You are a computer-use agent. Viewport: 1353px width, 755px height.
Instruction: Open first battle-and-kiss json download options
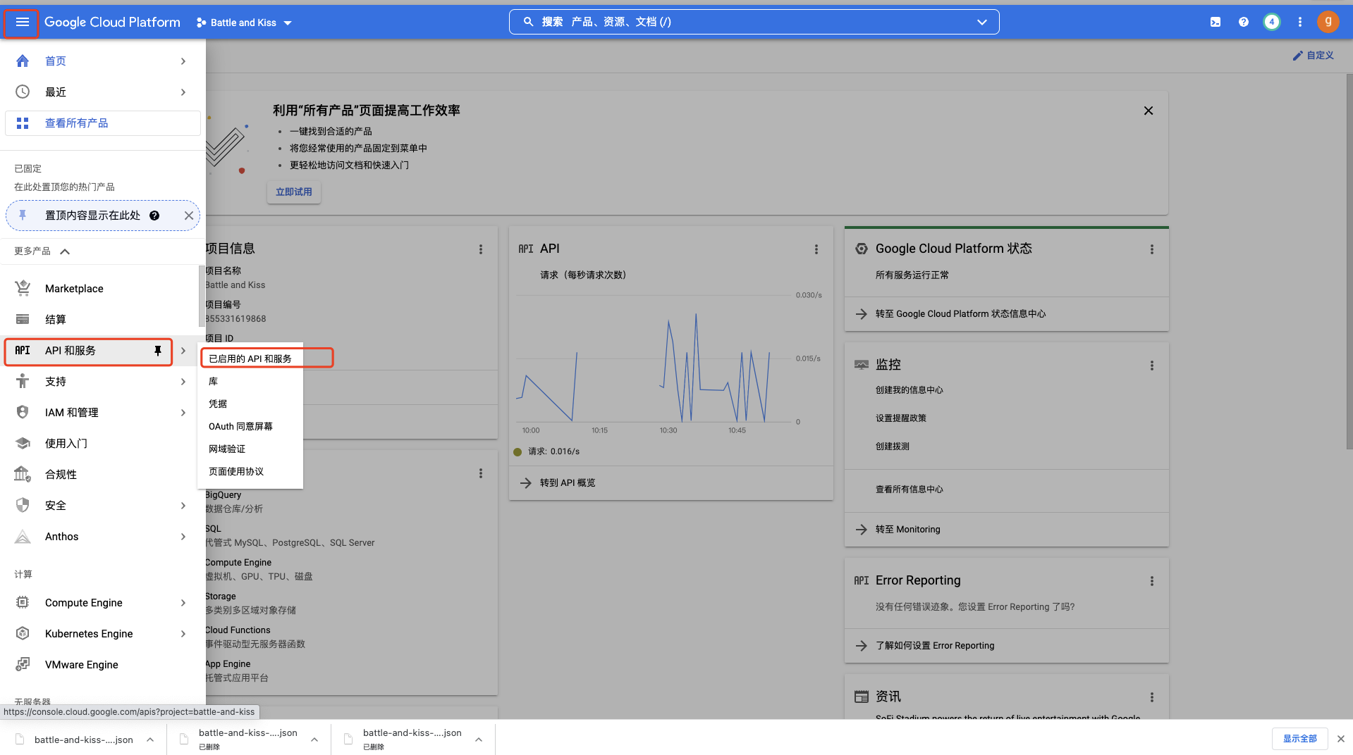150,740
